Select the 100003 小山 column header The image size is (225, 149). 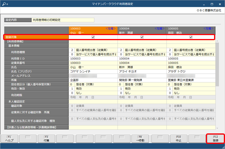(93, 30)
